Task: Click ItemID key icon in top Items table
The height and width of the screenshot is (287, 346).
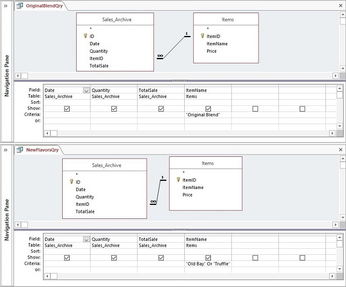Action: pos(202,36)
